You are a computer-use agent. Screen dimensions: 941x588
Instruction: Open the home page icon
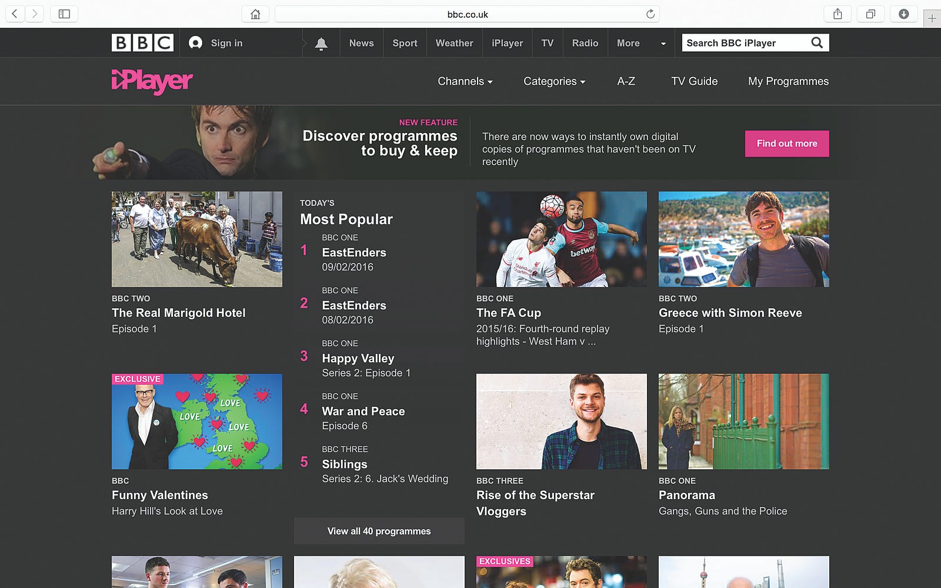pos(255,14)
